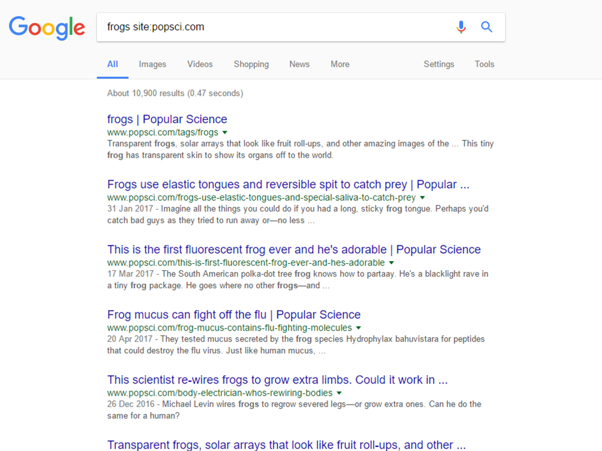Click the Google logo
The width and height of the screenshot is (602, 451).
point(47,28)
